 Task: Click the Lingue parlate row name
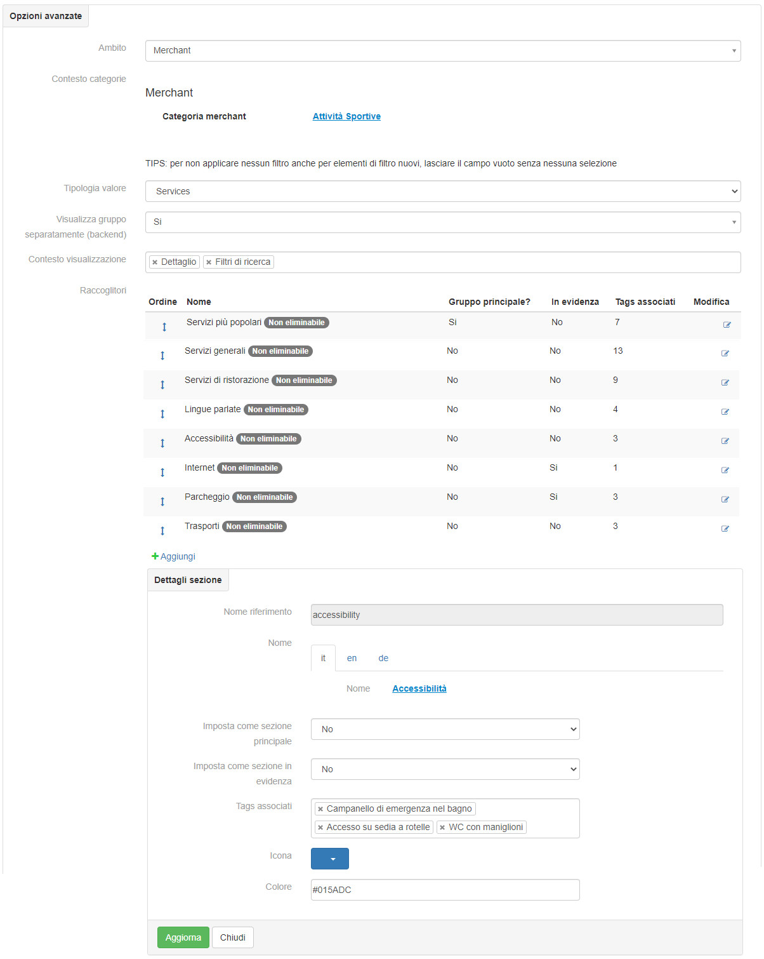[x=213, y=409]
